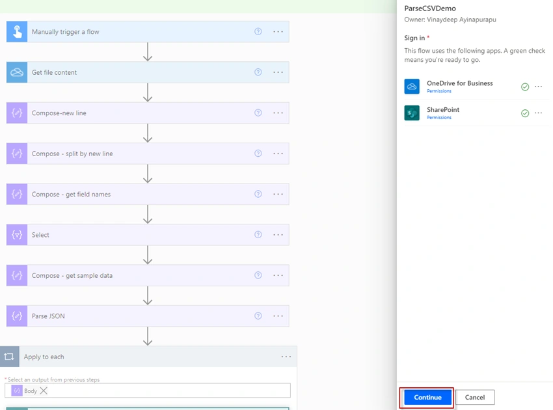Screen dimensions: 553x410
Task: Click the Sign in heading
Action: (414, 38)
